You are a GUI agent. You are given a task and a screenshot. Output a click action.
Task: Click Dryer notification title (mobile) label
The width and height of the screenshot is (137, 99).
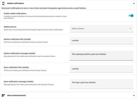[16, 67]
